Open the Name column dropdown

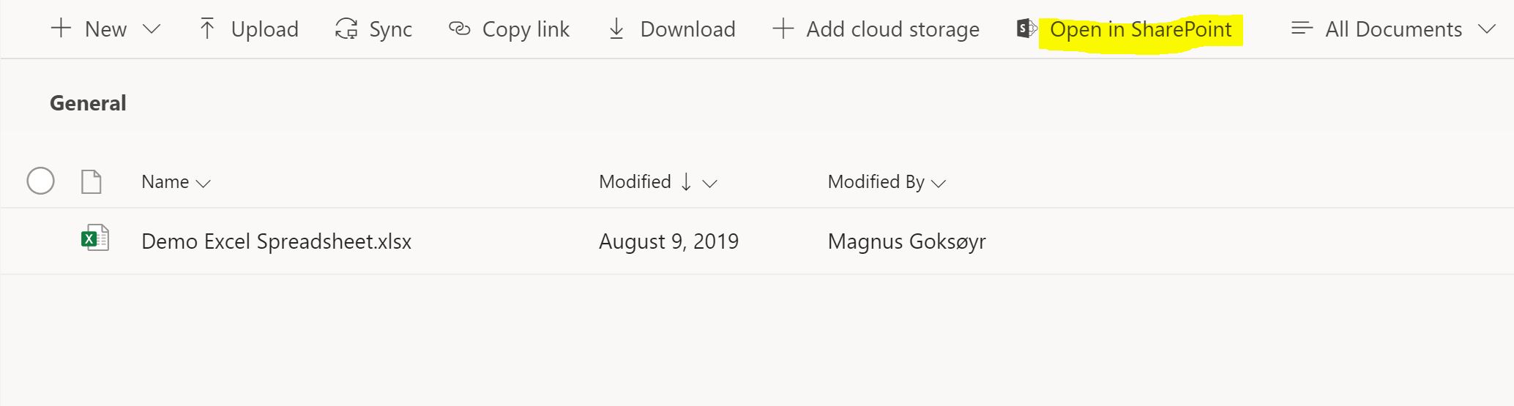204,184
